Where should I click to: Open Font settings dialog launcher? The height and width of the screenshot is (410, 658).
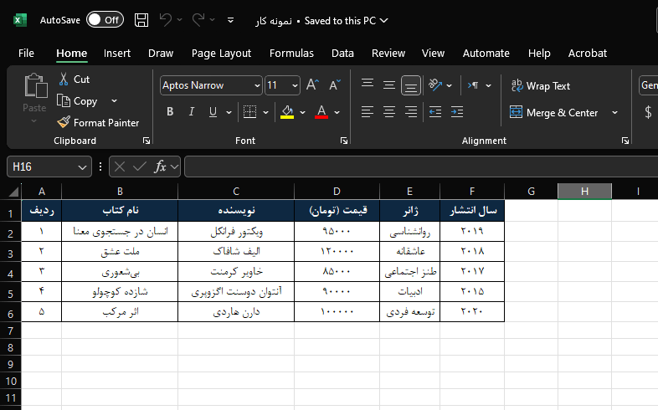[x=344, y=141]
